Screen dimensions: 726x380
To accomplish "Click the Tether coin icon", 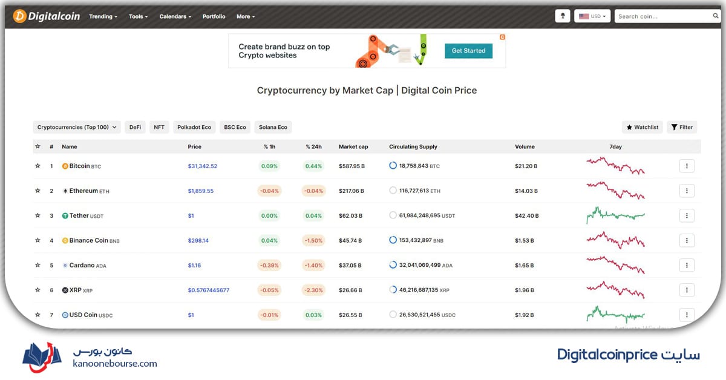I will point(65,216).
